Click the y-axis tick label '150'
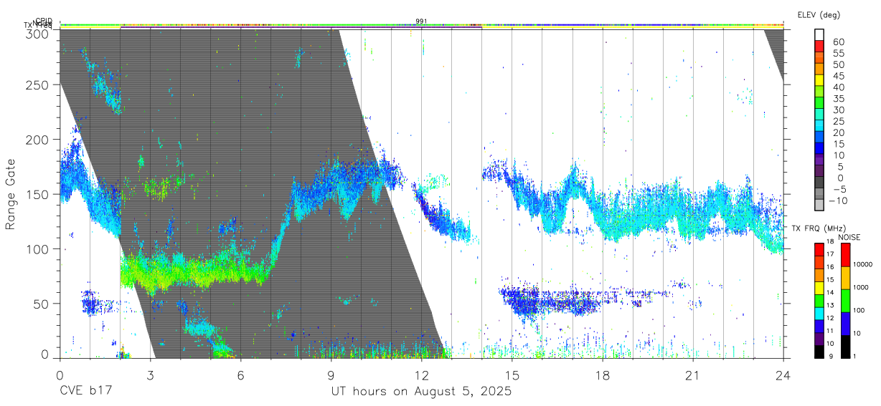This screenshot has width=881, height=406. point(37,194)
